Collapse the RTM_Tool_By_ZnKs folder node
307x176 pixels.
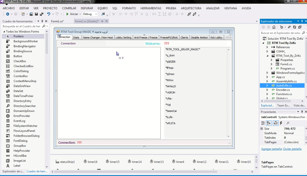267,56
